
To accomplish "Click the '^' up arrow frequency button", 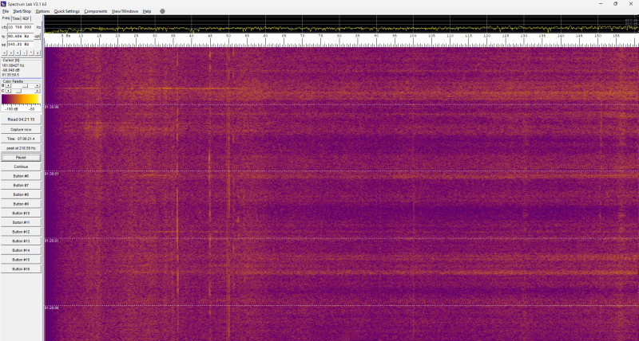I will (x=31, y=53).
